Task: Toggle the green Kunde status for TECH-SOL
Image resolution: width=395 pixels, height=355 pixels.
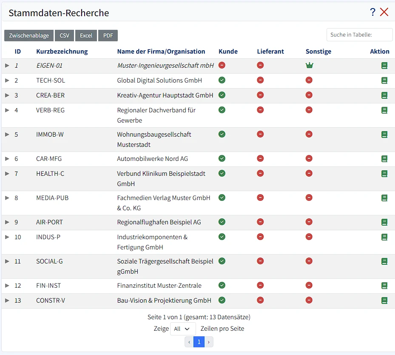Action: (222, 80)
